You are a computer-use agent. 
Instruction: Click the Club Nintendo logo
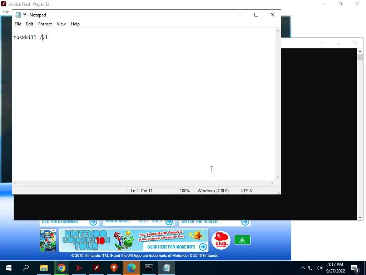click(221, 240)
